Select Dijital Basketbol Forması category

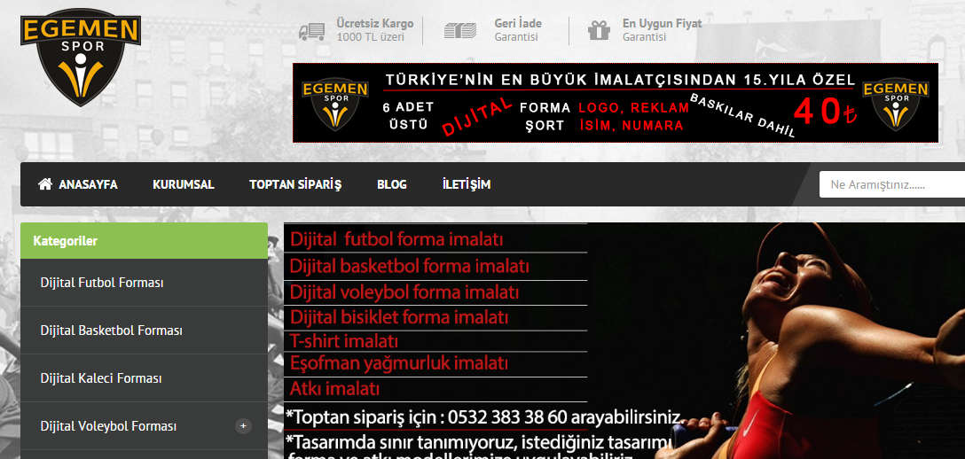(x=144, y=331)
